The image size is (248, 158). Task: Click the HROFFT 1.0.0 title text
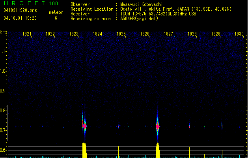pos(31,3)
